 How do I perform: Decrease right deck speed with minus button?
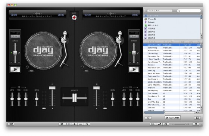point(130,62)
